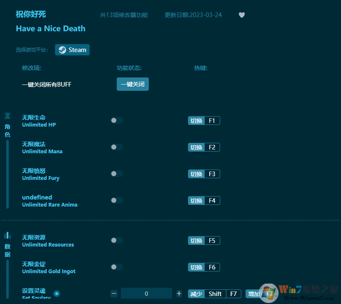Click the 切换 F1 hotkey button for Unlimited HP
The height and width of the screenshot is (304, 341).
[x=204, y=120]
